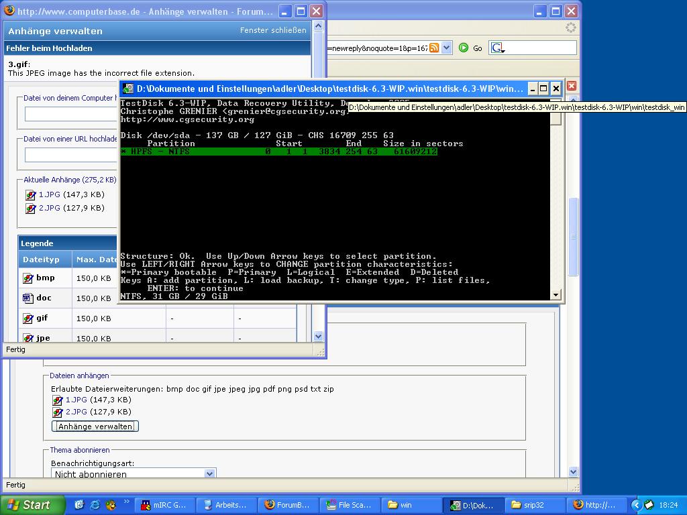Click the clock showing 18:24

[x=669, y=505]
